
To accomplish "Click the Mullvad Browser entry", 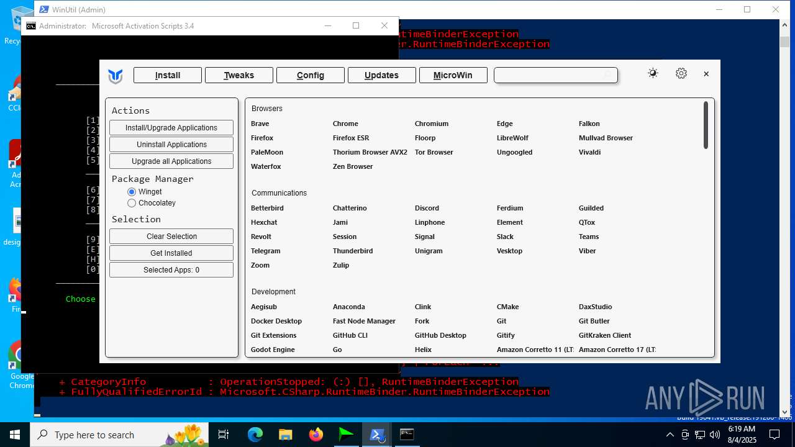I will (606, 138).
